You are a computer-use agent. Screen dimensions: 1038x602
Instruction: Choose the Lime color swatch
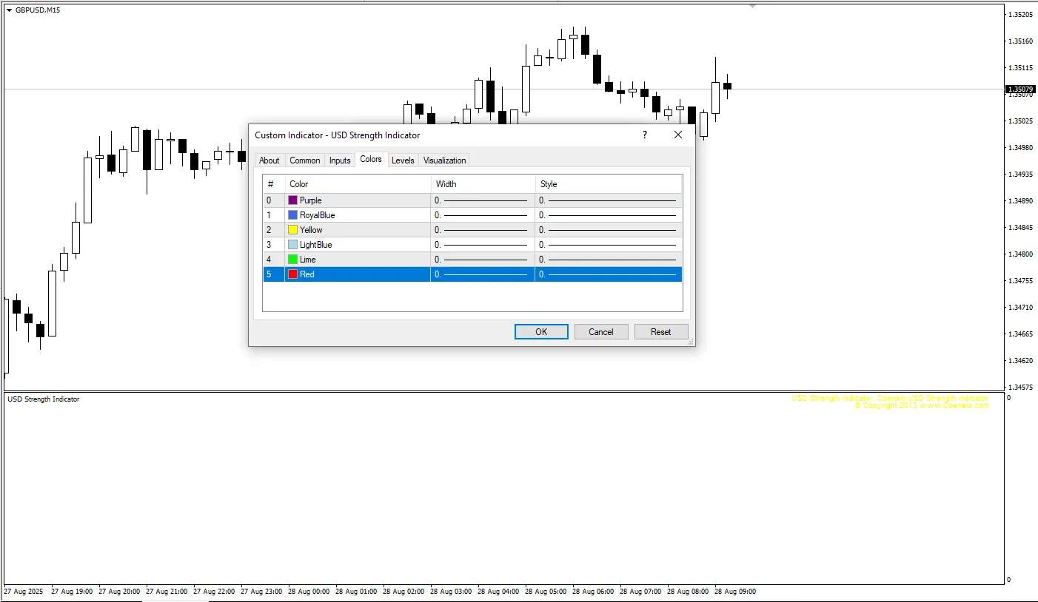click(x=293, y=260)
